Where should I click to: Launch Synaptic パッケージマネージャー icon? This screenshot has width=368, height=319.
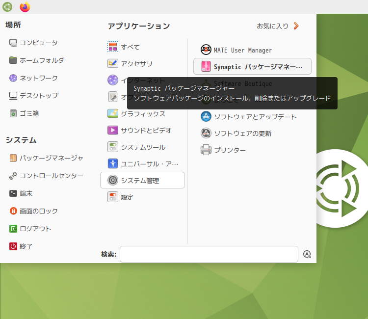(x=206, y=66)
